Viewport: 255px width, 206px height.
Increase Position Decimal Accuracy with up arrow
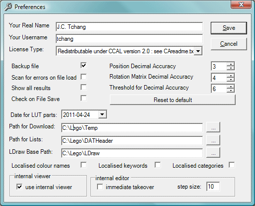coord(231,64)
